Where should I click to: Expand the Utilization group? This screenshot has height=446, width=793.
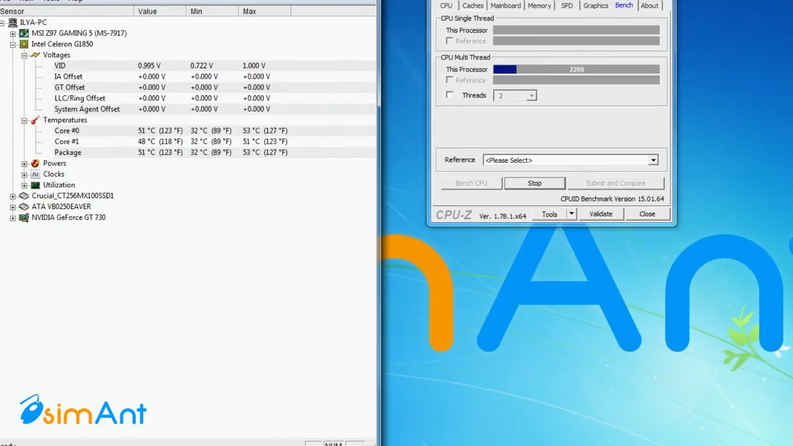pos(24,185)
